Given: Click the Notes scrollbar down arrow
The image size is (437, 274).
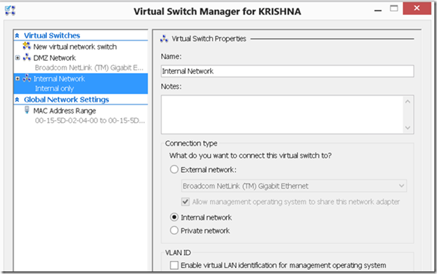Looking at the screenshot, I should pyautogui.click(x=408, y=128).
